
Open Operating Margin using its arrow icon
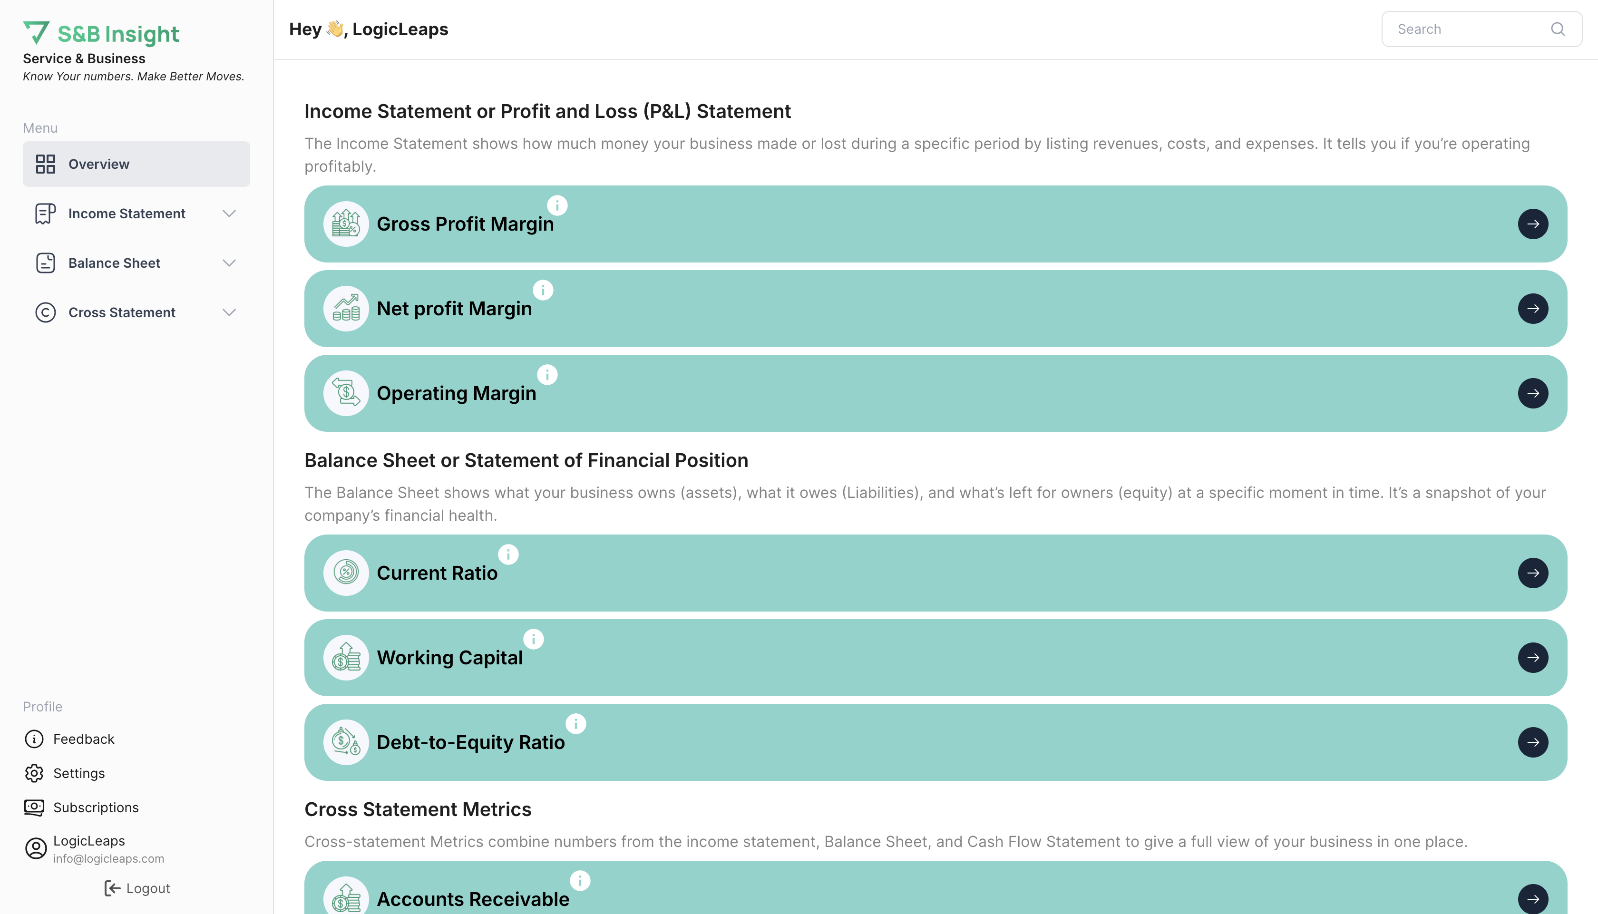click(1533, 394)
